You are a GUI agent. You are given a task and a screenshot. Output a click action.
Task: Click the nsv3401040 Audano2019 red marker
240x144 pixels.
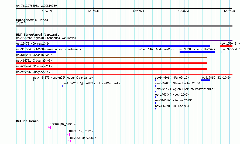tap(137, 52)
